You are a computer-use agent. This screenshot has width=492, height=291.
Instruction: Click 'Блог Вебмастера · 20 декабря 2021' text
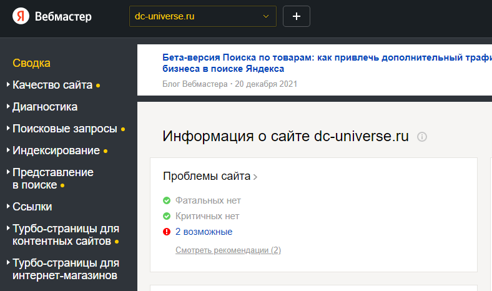(x=230, y=84)
